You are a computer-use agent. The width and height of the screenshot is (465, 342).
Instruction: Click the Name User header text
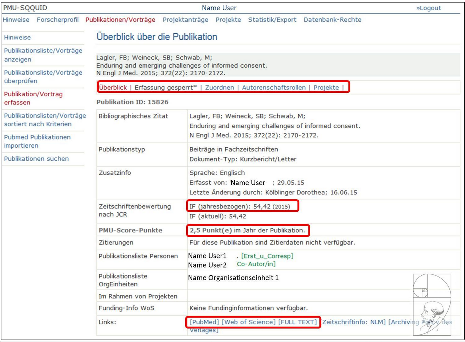(x=219, y=8)
